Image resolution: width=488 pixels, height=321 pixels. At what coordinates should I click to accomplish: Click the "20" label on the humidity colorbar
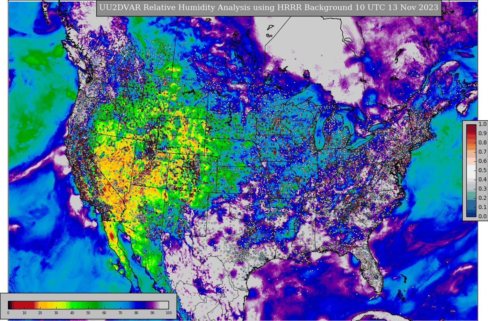pyautogui.click(x=40, y=313)
